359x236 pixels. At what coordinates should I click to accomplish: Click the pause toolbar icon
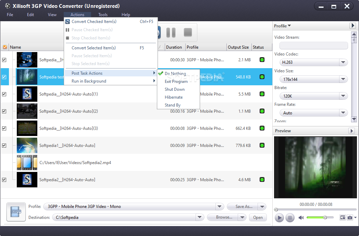coord(171,33)
